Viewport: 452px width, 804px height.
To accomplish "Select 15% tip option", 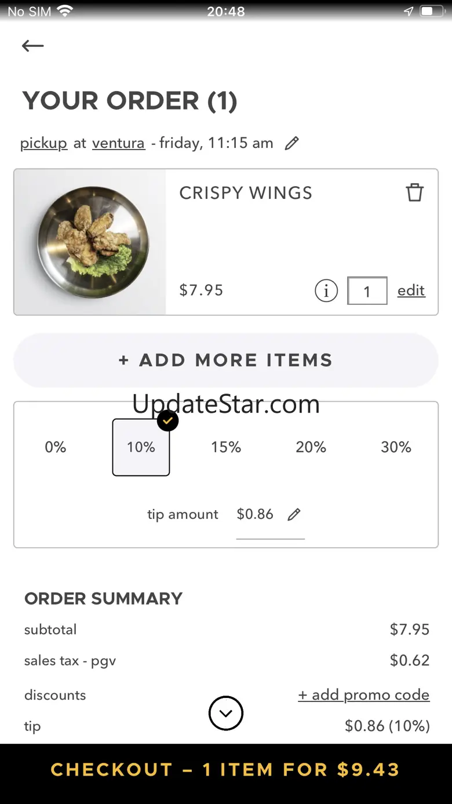I will [x=226, y=447].
